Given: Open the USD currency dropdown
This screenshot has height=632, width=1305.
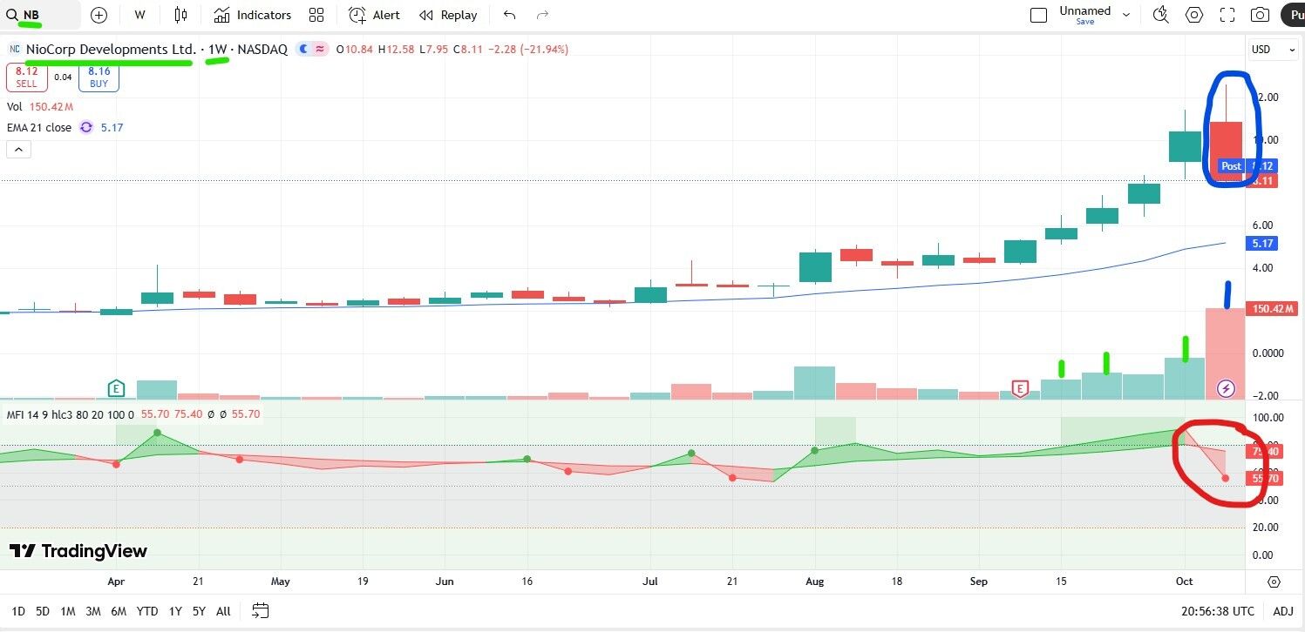Looking at the screenshot, I should click(x=1274, y=50).
